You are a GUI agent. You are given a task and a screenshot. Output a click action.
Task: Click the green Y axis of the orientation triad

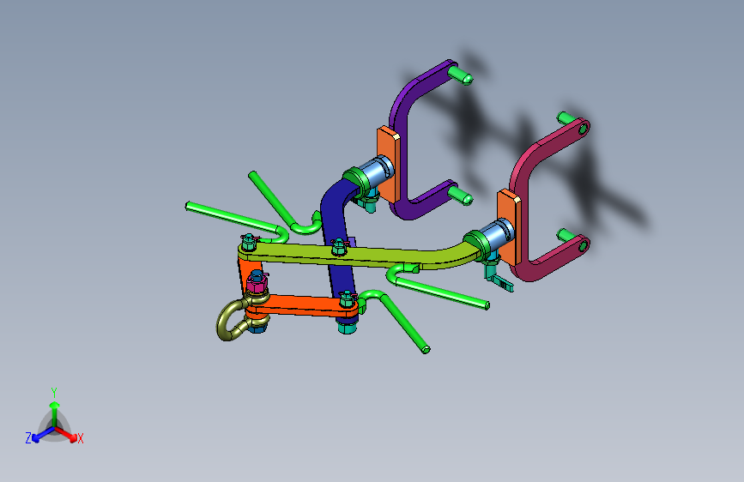click(x=54, y=413)
